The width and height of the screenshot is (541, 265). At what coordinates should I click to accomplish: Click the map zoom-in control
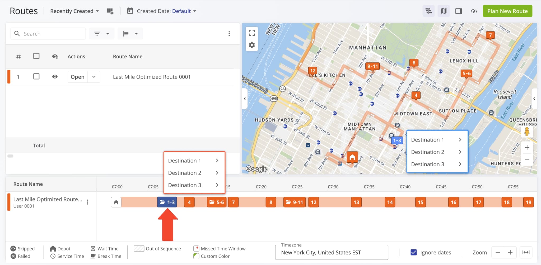point(527,147)
